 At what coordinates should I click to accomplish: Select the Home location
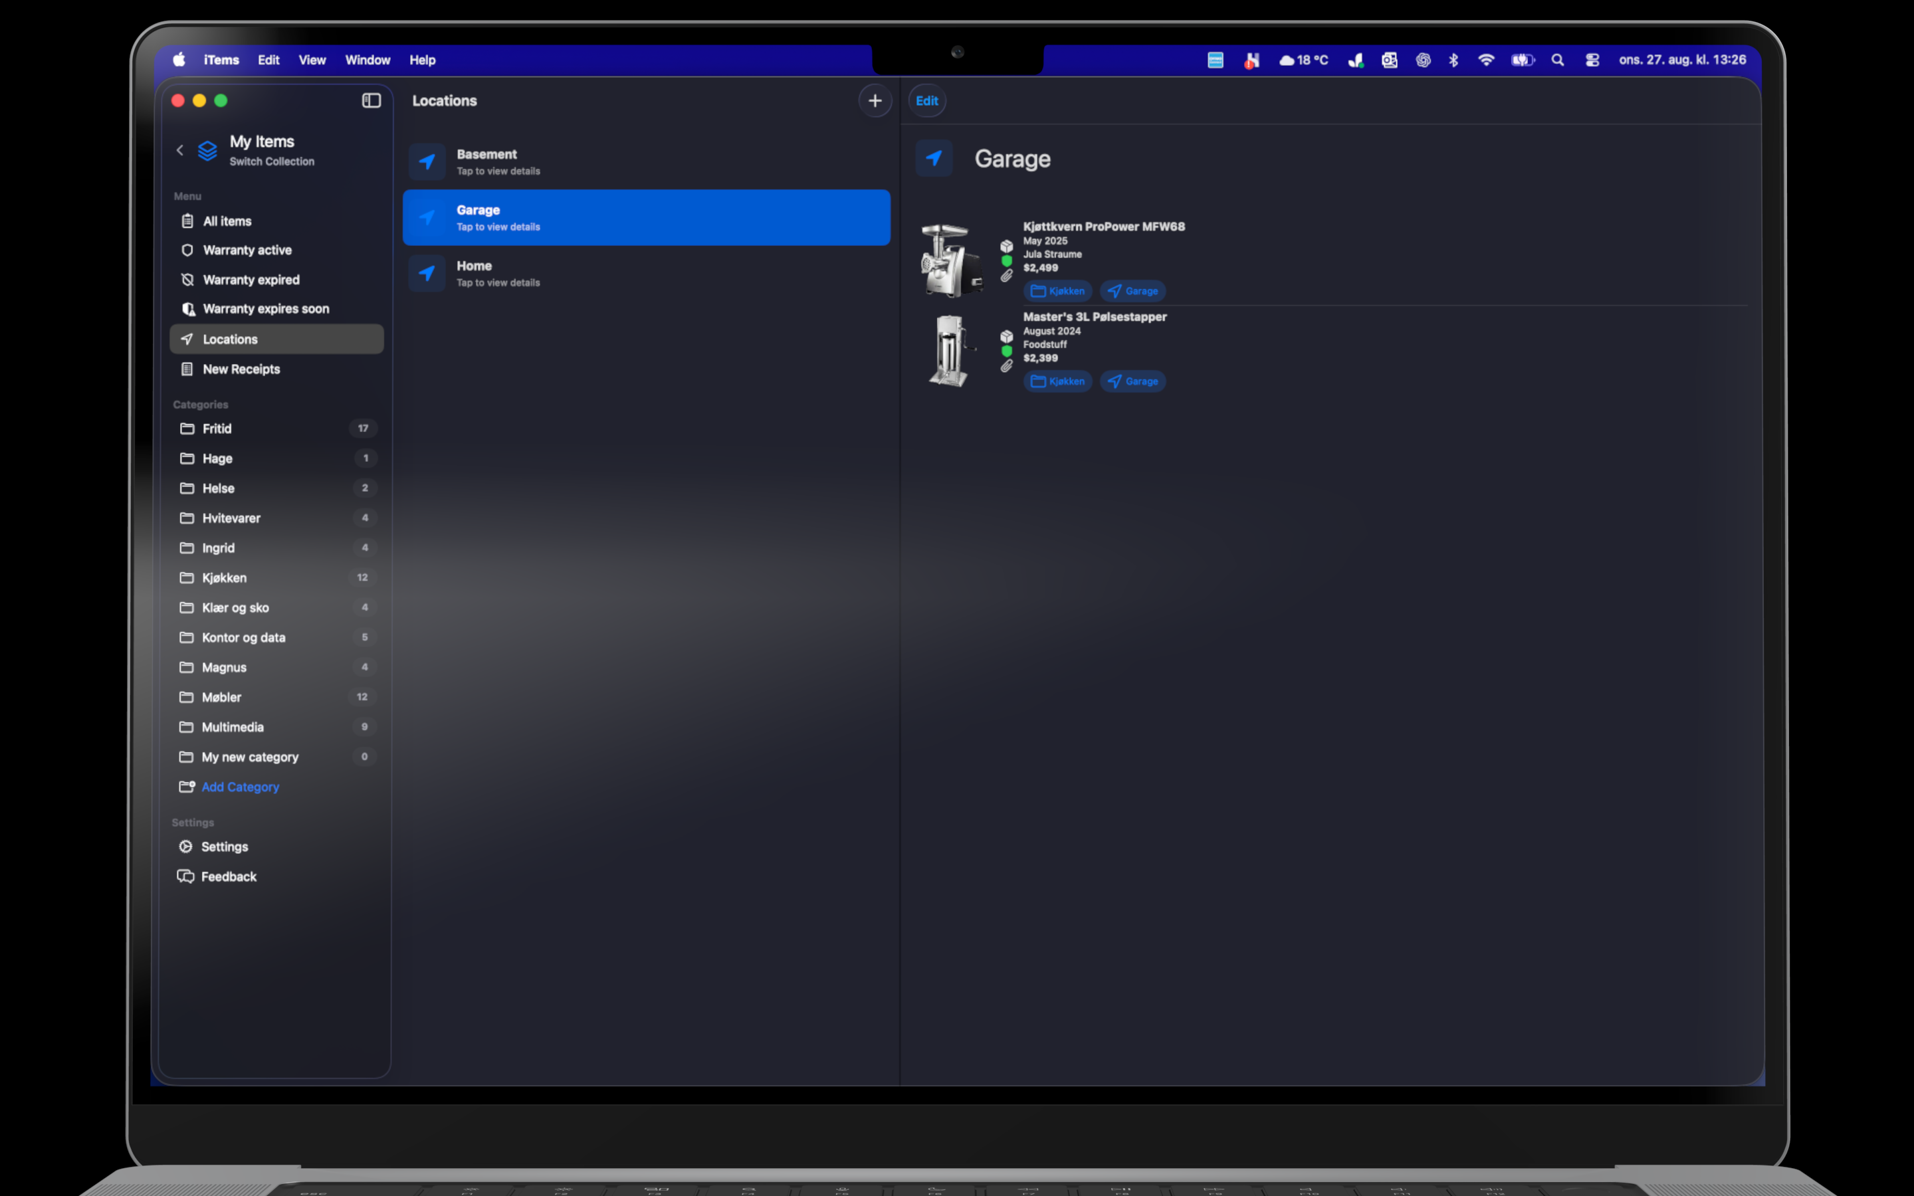tap(646, 274)
